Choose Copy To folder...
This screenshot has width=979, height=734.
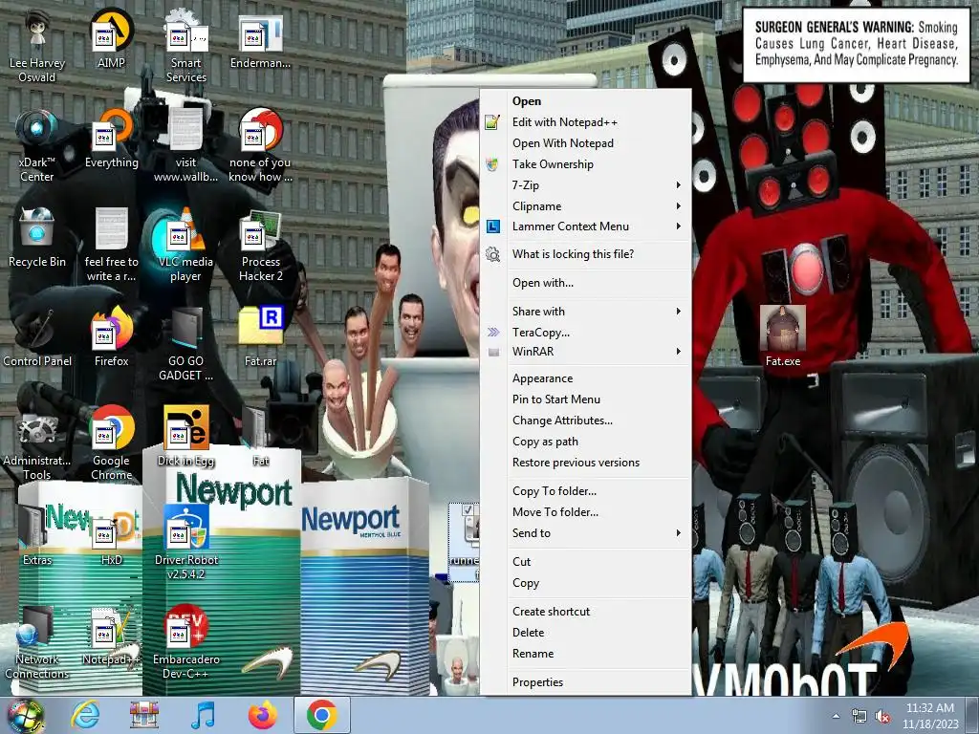(x=597, y=491)
